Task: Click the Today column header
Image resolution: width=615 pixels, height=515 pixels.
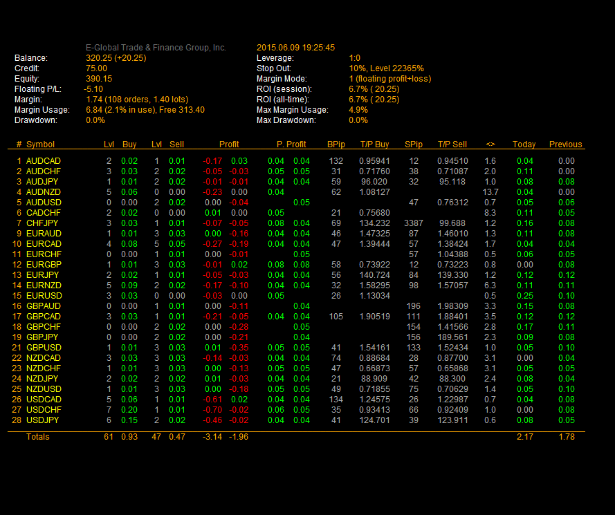Action: [524, 144]
